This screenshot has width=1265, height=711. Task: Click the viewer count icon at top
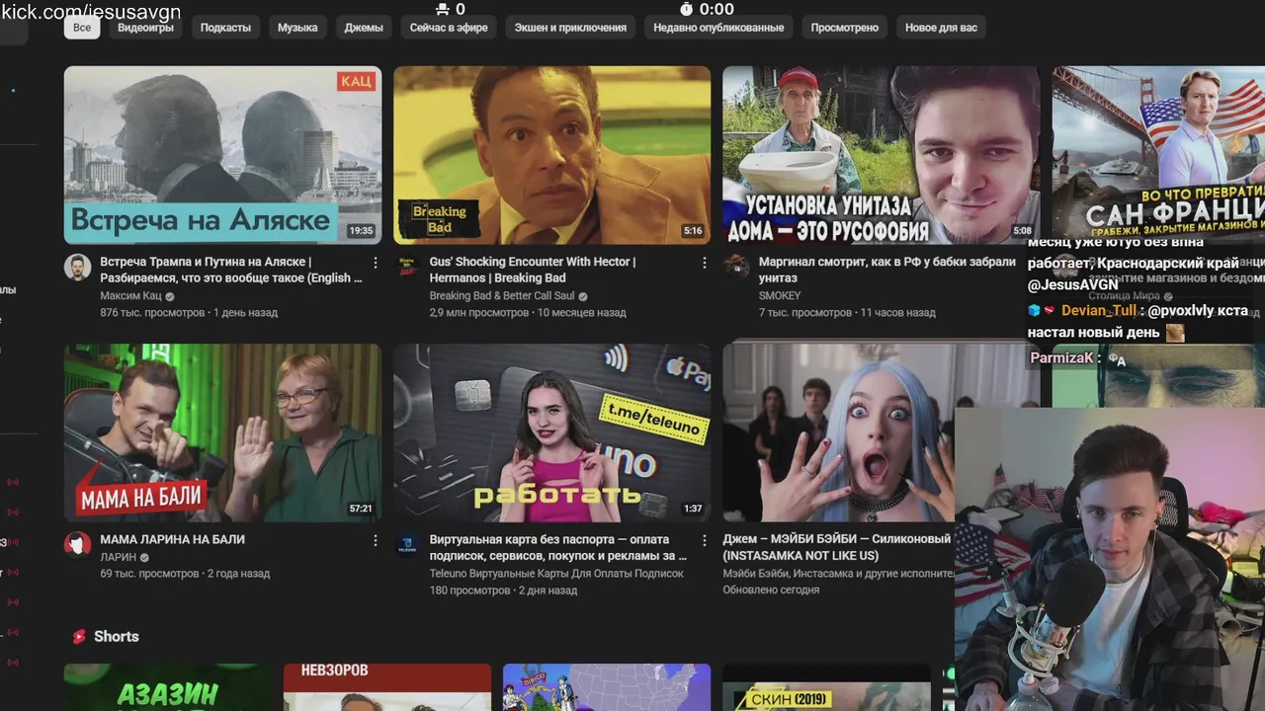coord(443,9)
